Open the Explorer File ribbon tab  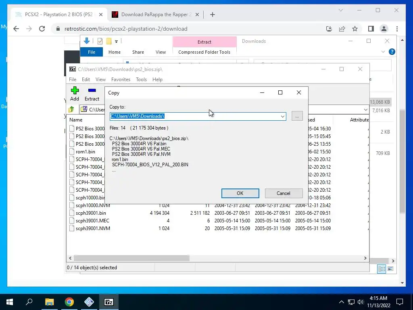92,52
